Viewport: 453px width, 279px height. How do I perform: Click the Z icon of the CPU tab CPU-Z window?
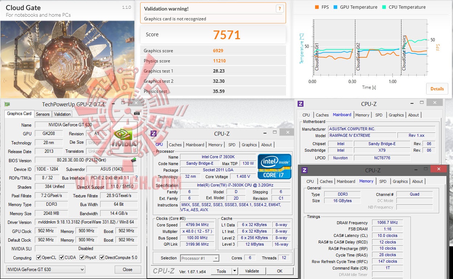154,134
